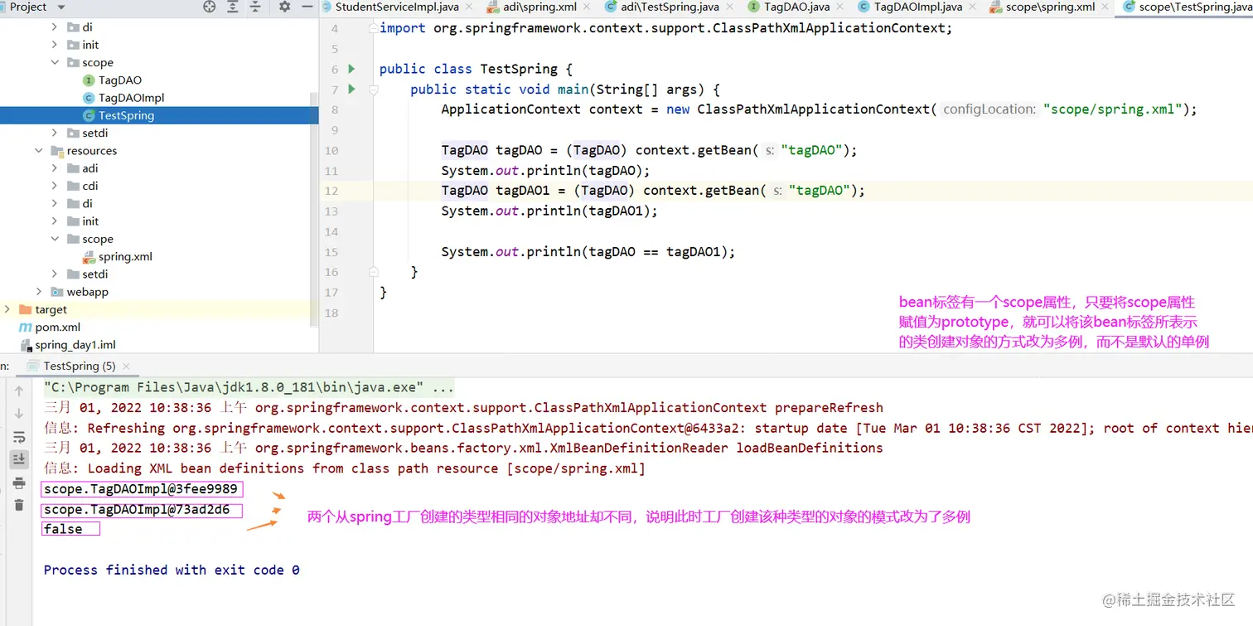The image size is (1253, 626).
Task: Click the spring.xml file icon under scope
Action: [89, 257]
